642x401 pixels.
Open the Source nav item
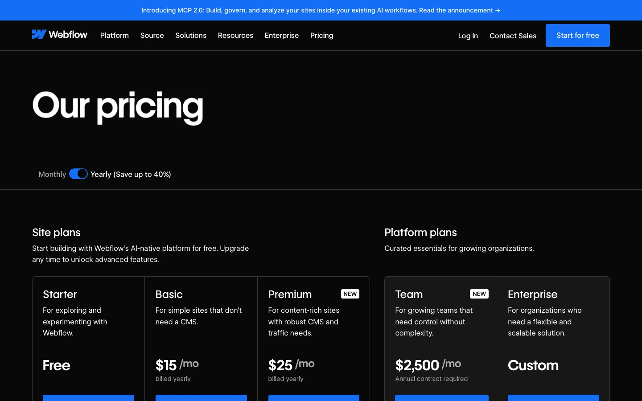152,35
